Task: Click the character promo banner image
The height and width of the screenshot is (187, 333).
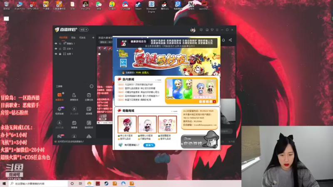Action: (191, 89)
